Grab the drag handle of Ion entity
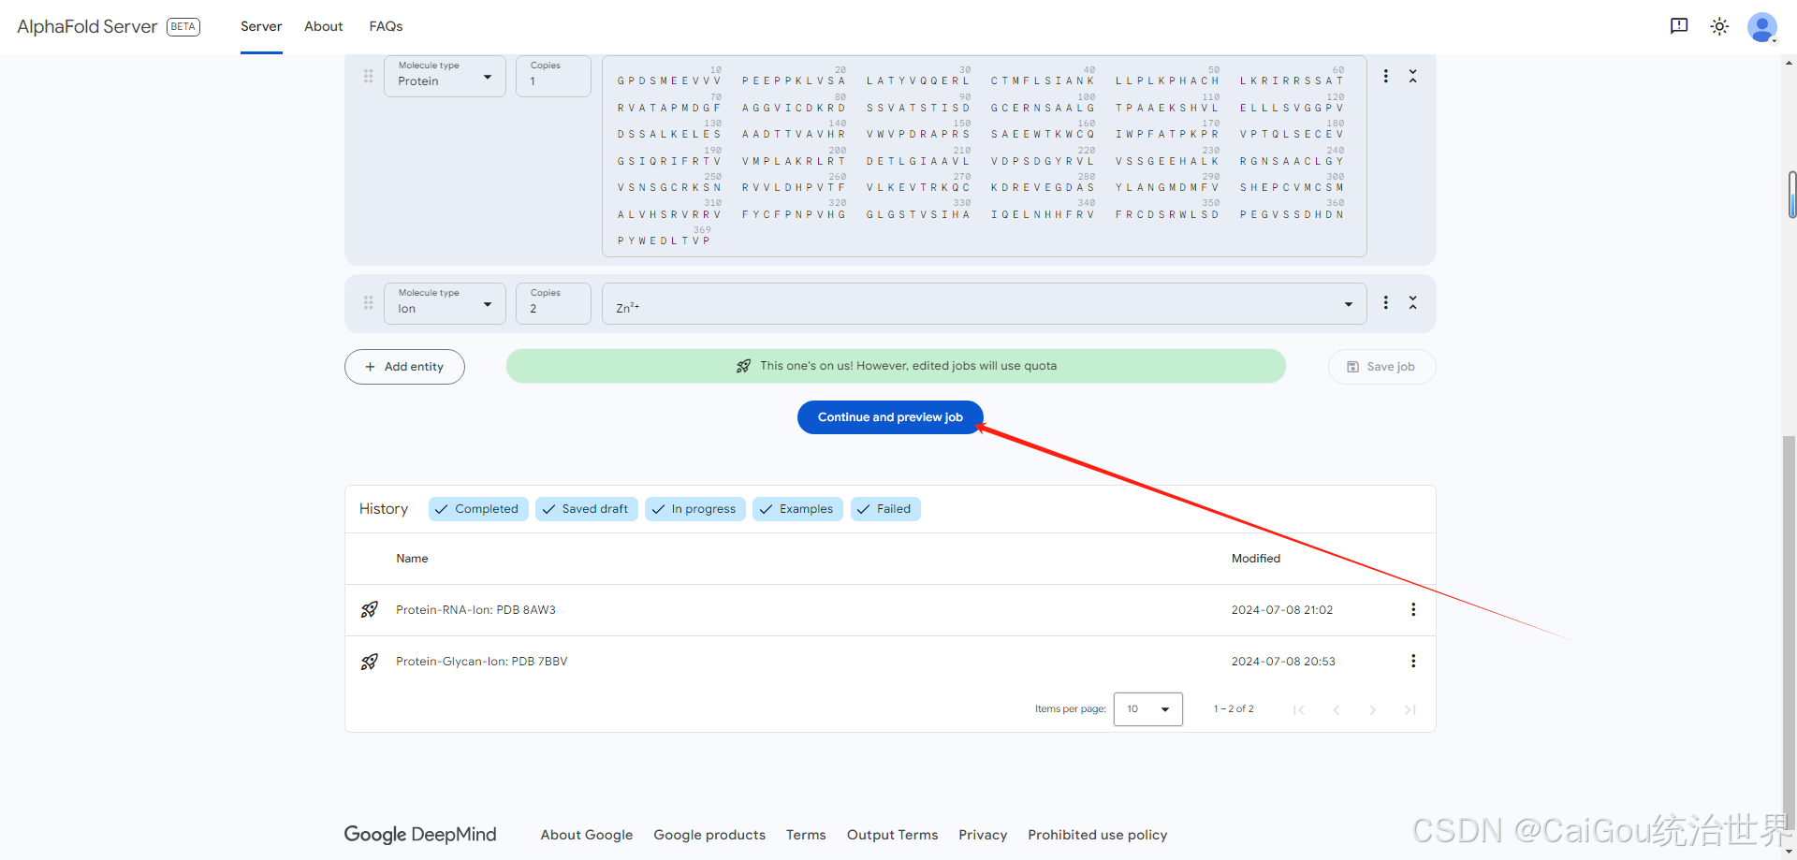 368,303
